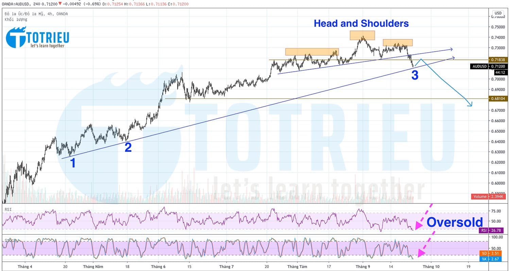This screenshot has height=271, width=510.
Task: Click the Oversold annotation label
Action: pyautogui.click(x=455, y=222)
